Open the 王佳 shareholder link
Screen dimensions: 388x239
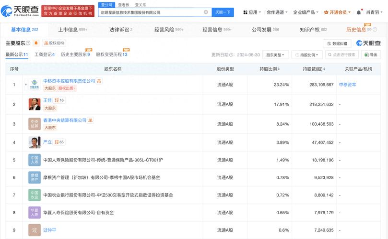pos(47,100)
